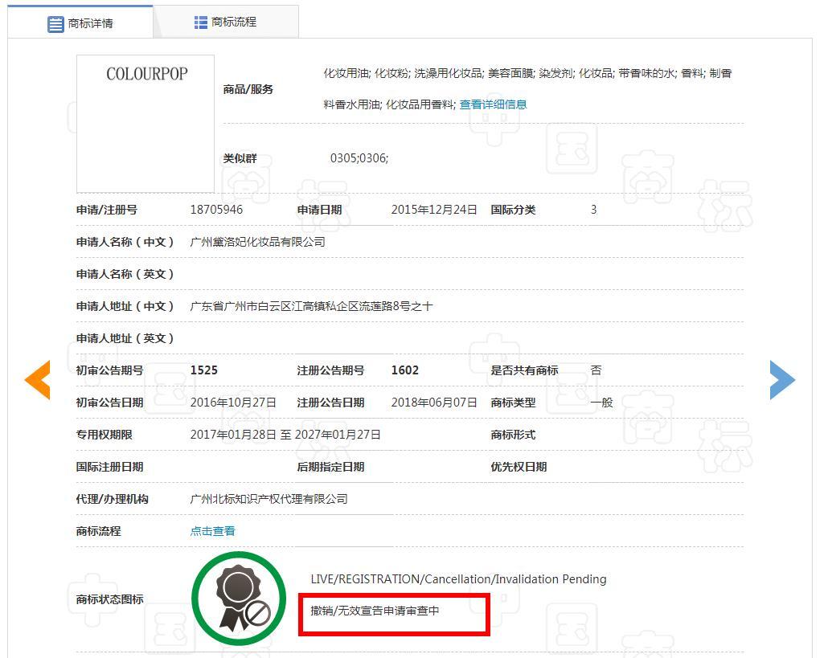Click the 商标流程 tab grid icon
This screenshot has height=658, width=824.
click(x=201, y=22)
